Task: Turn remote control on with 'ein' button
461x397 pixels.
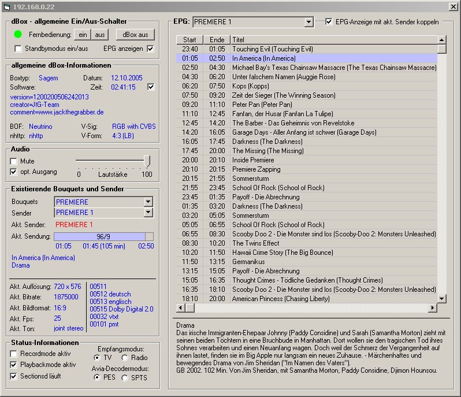Action: click(x=83, y=35)
